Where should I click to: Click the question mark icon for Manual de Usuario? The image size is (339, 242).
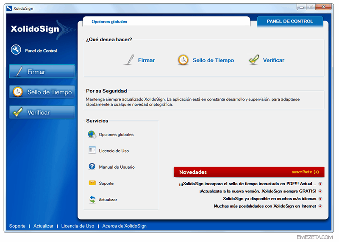coord(92,166)
